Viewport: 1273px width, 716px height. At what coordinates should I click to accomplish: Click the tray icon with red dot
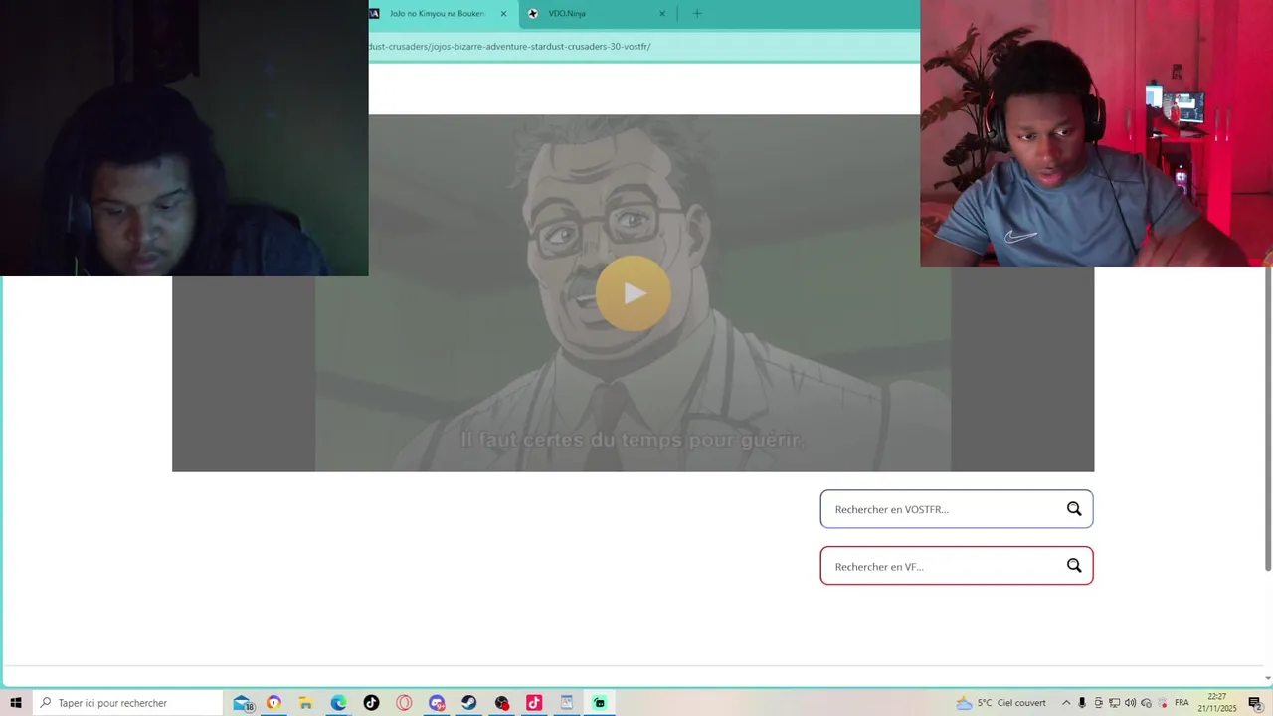(1162, 703)
